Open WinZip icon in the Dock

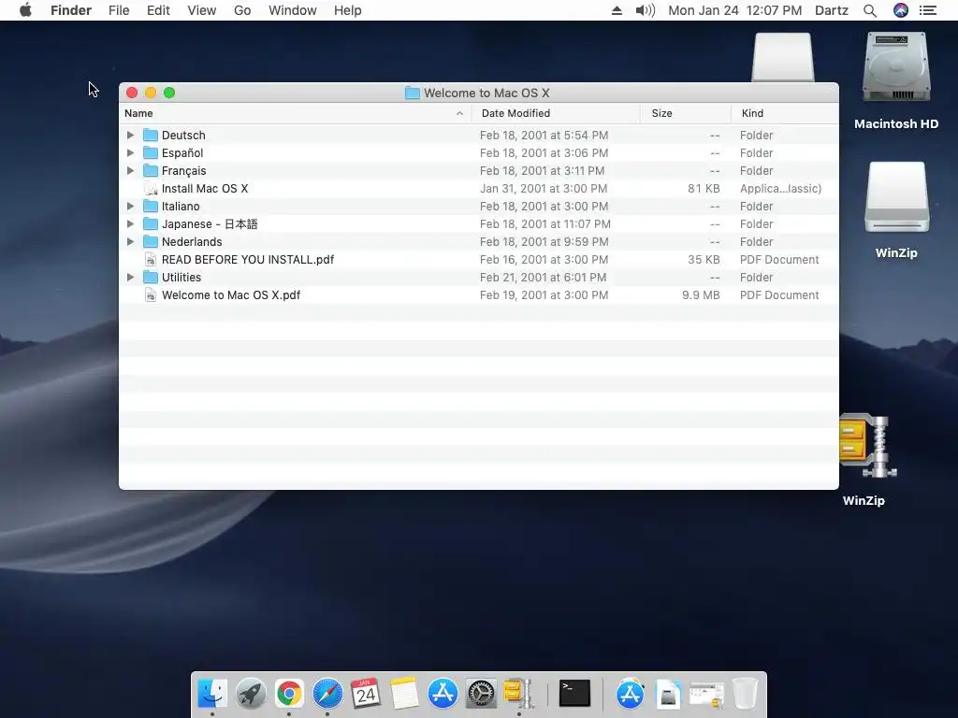click(518, 694)
